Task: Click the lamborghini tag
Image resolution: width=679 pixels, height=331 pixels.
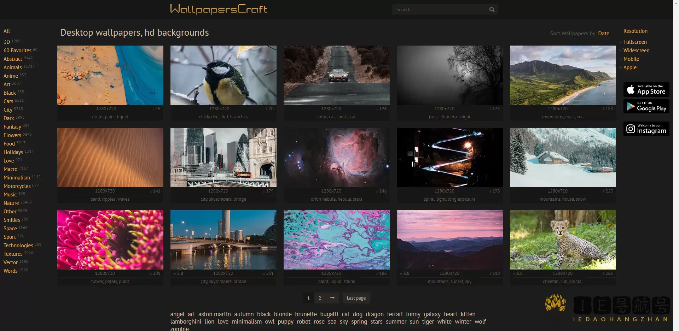Action: coord(186,321)
